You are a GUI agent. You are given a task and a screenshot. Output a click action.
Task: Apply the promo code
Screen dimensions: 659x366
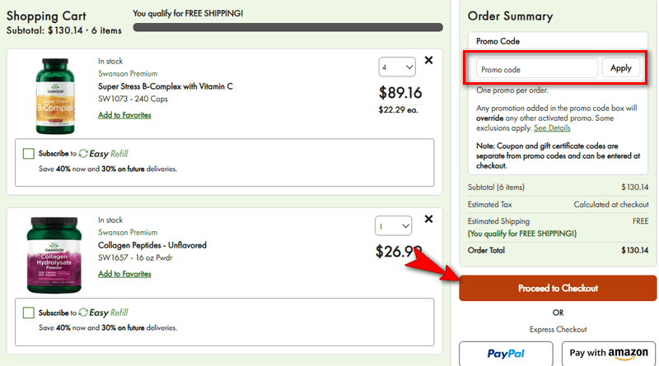pos(620,68)
